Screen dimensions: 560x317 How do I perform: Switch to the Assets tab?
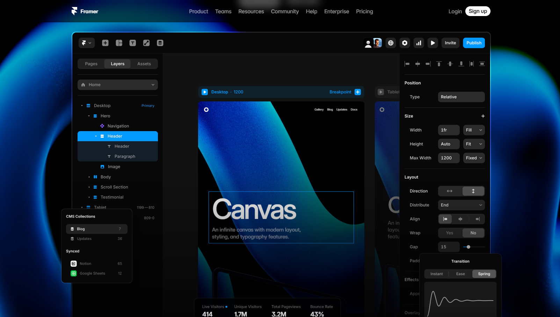[144, 64]
